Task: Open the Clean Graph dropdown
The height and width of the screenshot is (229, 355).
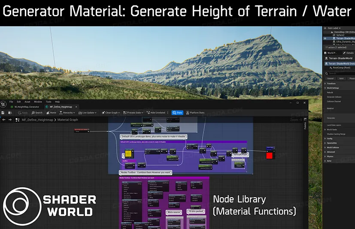Action: (x=111, y=113)
